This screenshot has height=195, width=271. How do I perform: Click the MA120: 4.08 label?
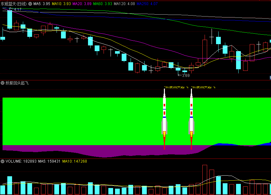124,4
